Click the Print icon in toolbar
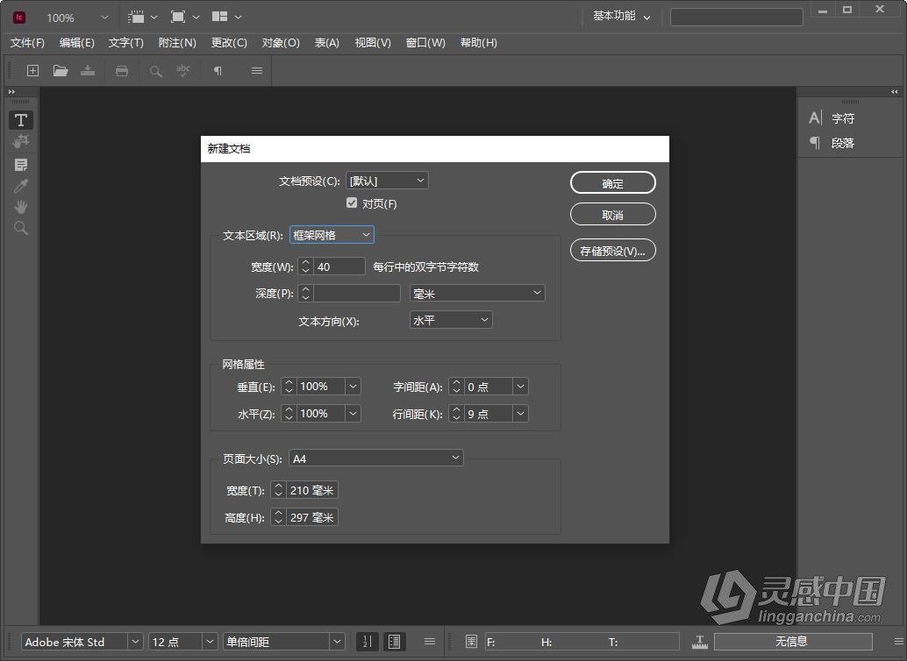907x661 pixels. pos(122,71)
